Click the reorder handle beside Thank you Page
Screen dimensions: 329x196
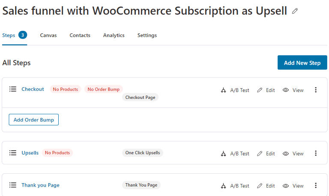point(13,185)
